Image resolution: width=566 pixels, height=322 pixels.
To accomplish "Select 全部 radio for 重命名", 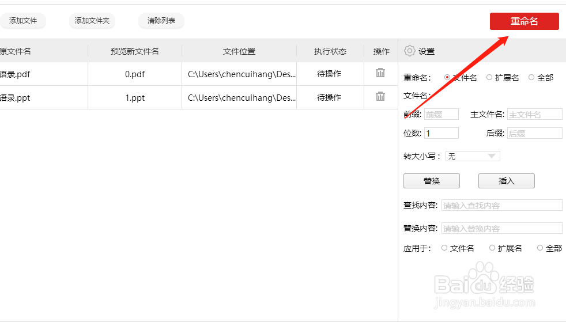I will pos(531,77).
